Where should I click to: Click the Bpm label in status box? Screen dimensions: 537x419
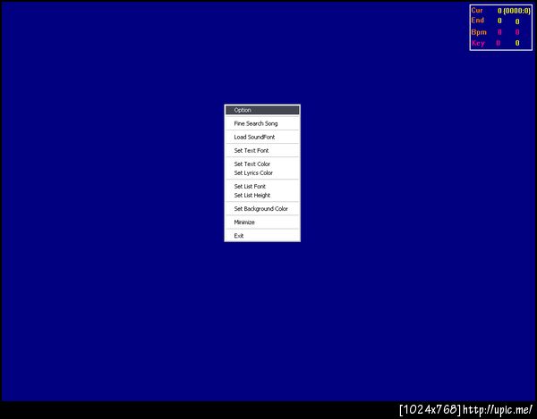[x=479, y=32]
